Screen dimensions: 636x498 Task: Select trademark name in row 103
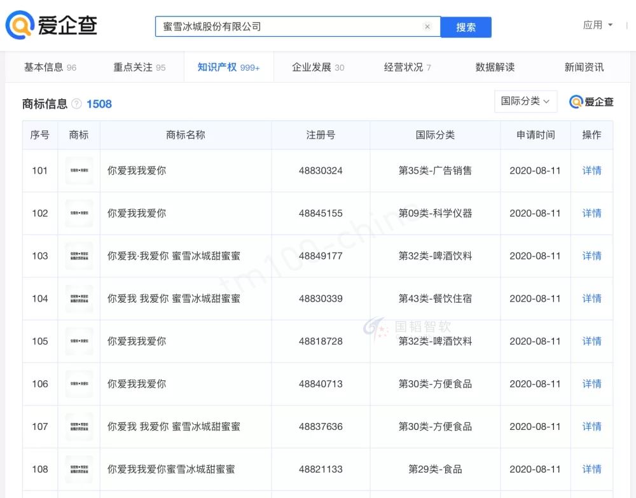(174, 256)
